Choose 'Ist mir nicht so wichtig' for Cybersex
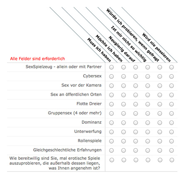The image size is (187, 176). (148, 77)
